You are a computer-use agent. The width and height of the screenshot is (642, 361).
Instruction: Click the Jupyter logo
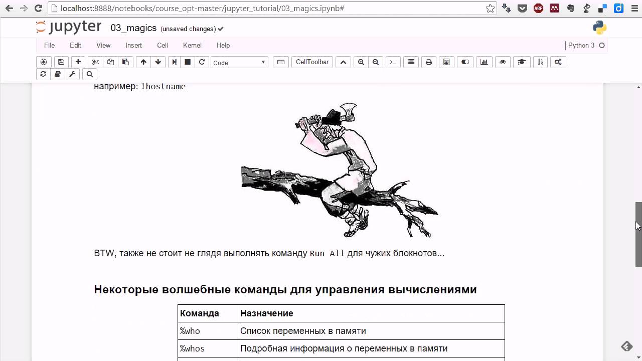point(69,28)
